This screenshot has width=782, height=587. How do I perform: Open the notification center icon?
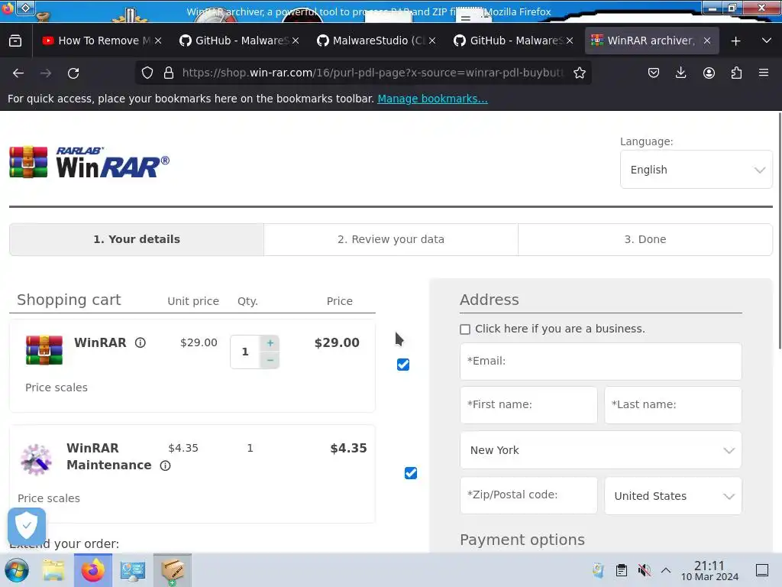click(762, 570)
